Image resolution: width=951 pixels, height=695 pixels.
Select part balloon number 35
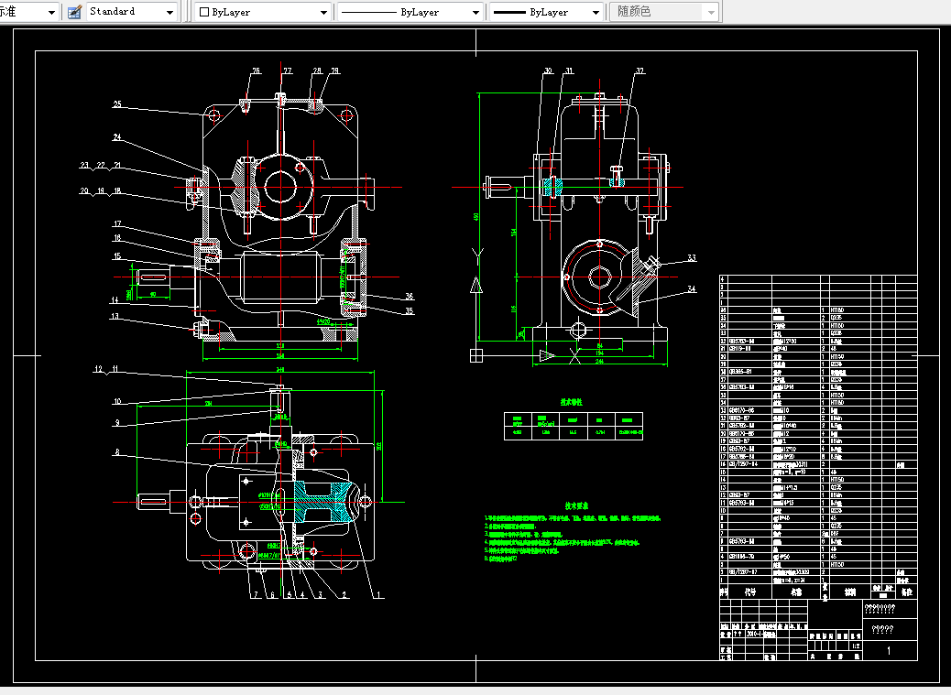click(410, 310)
